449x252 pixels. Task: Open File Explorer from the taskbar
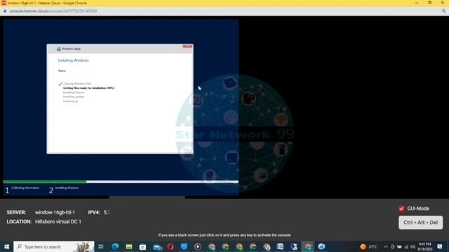[x=129, y=246]
